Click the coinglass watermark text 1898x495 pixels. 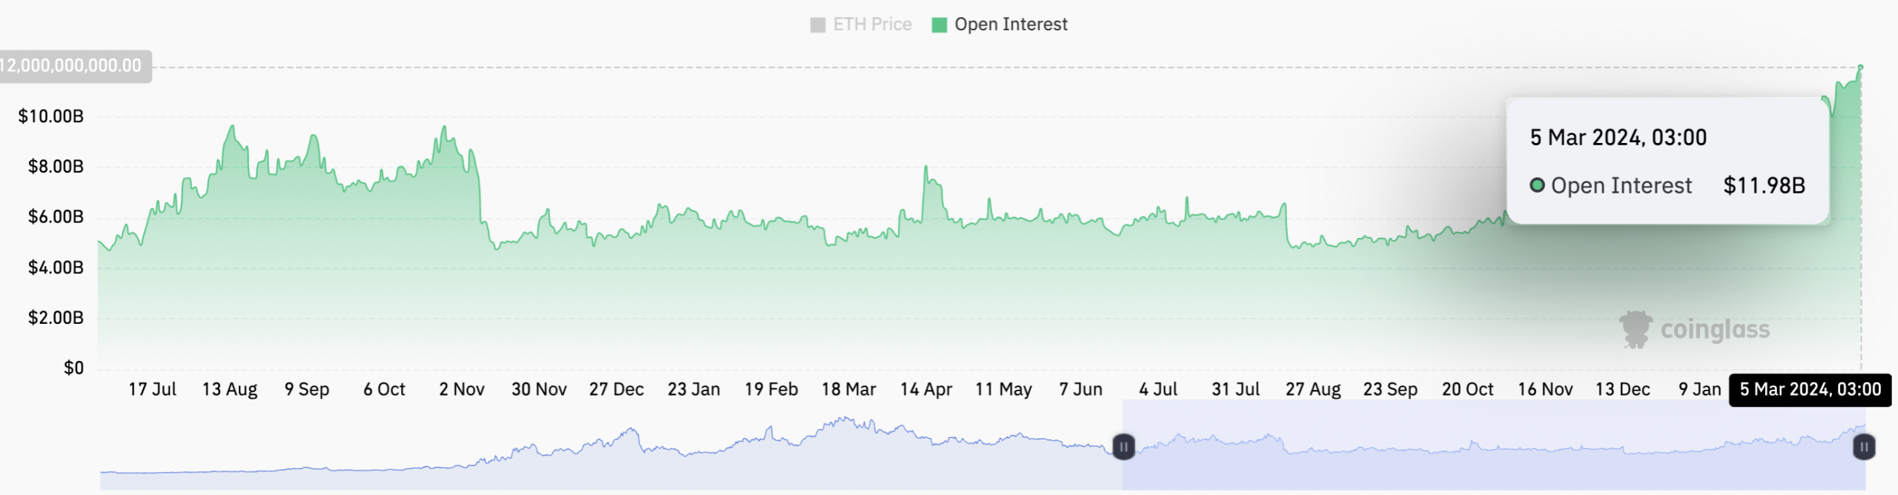point(1715,329)
